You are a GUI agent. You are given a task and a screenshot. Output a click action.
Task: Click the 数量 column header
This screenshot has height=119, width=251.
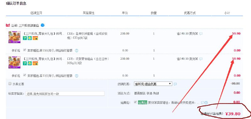[154, 13]
